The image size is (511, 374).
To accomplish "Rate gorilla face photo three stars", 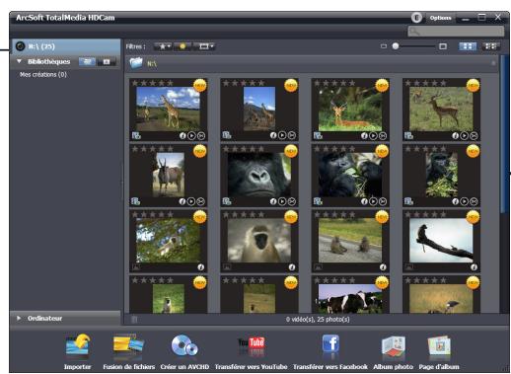I will tap(244, 149).
